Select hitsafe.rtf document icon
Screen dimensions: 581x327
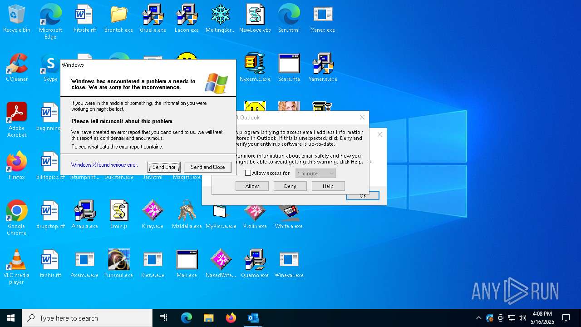click(85, 19)
